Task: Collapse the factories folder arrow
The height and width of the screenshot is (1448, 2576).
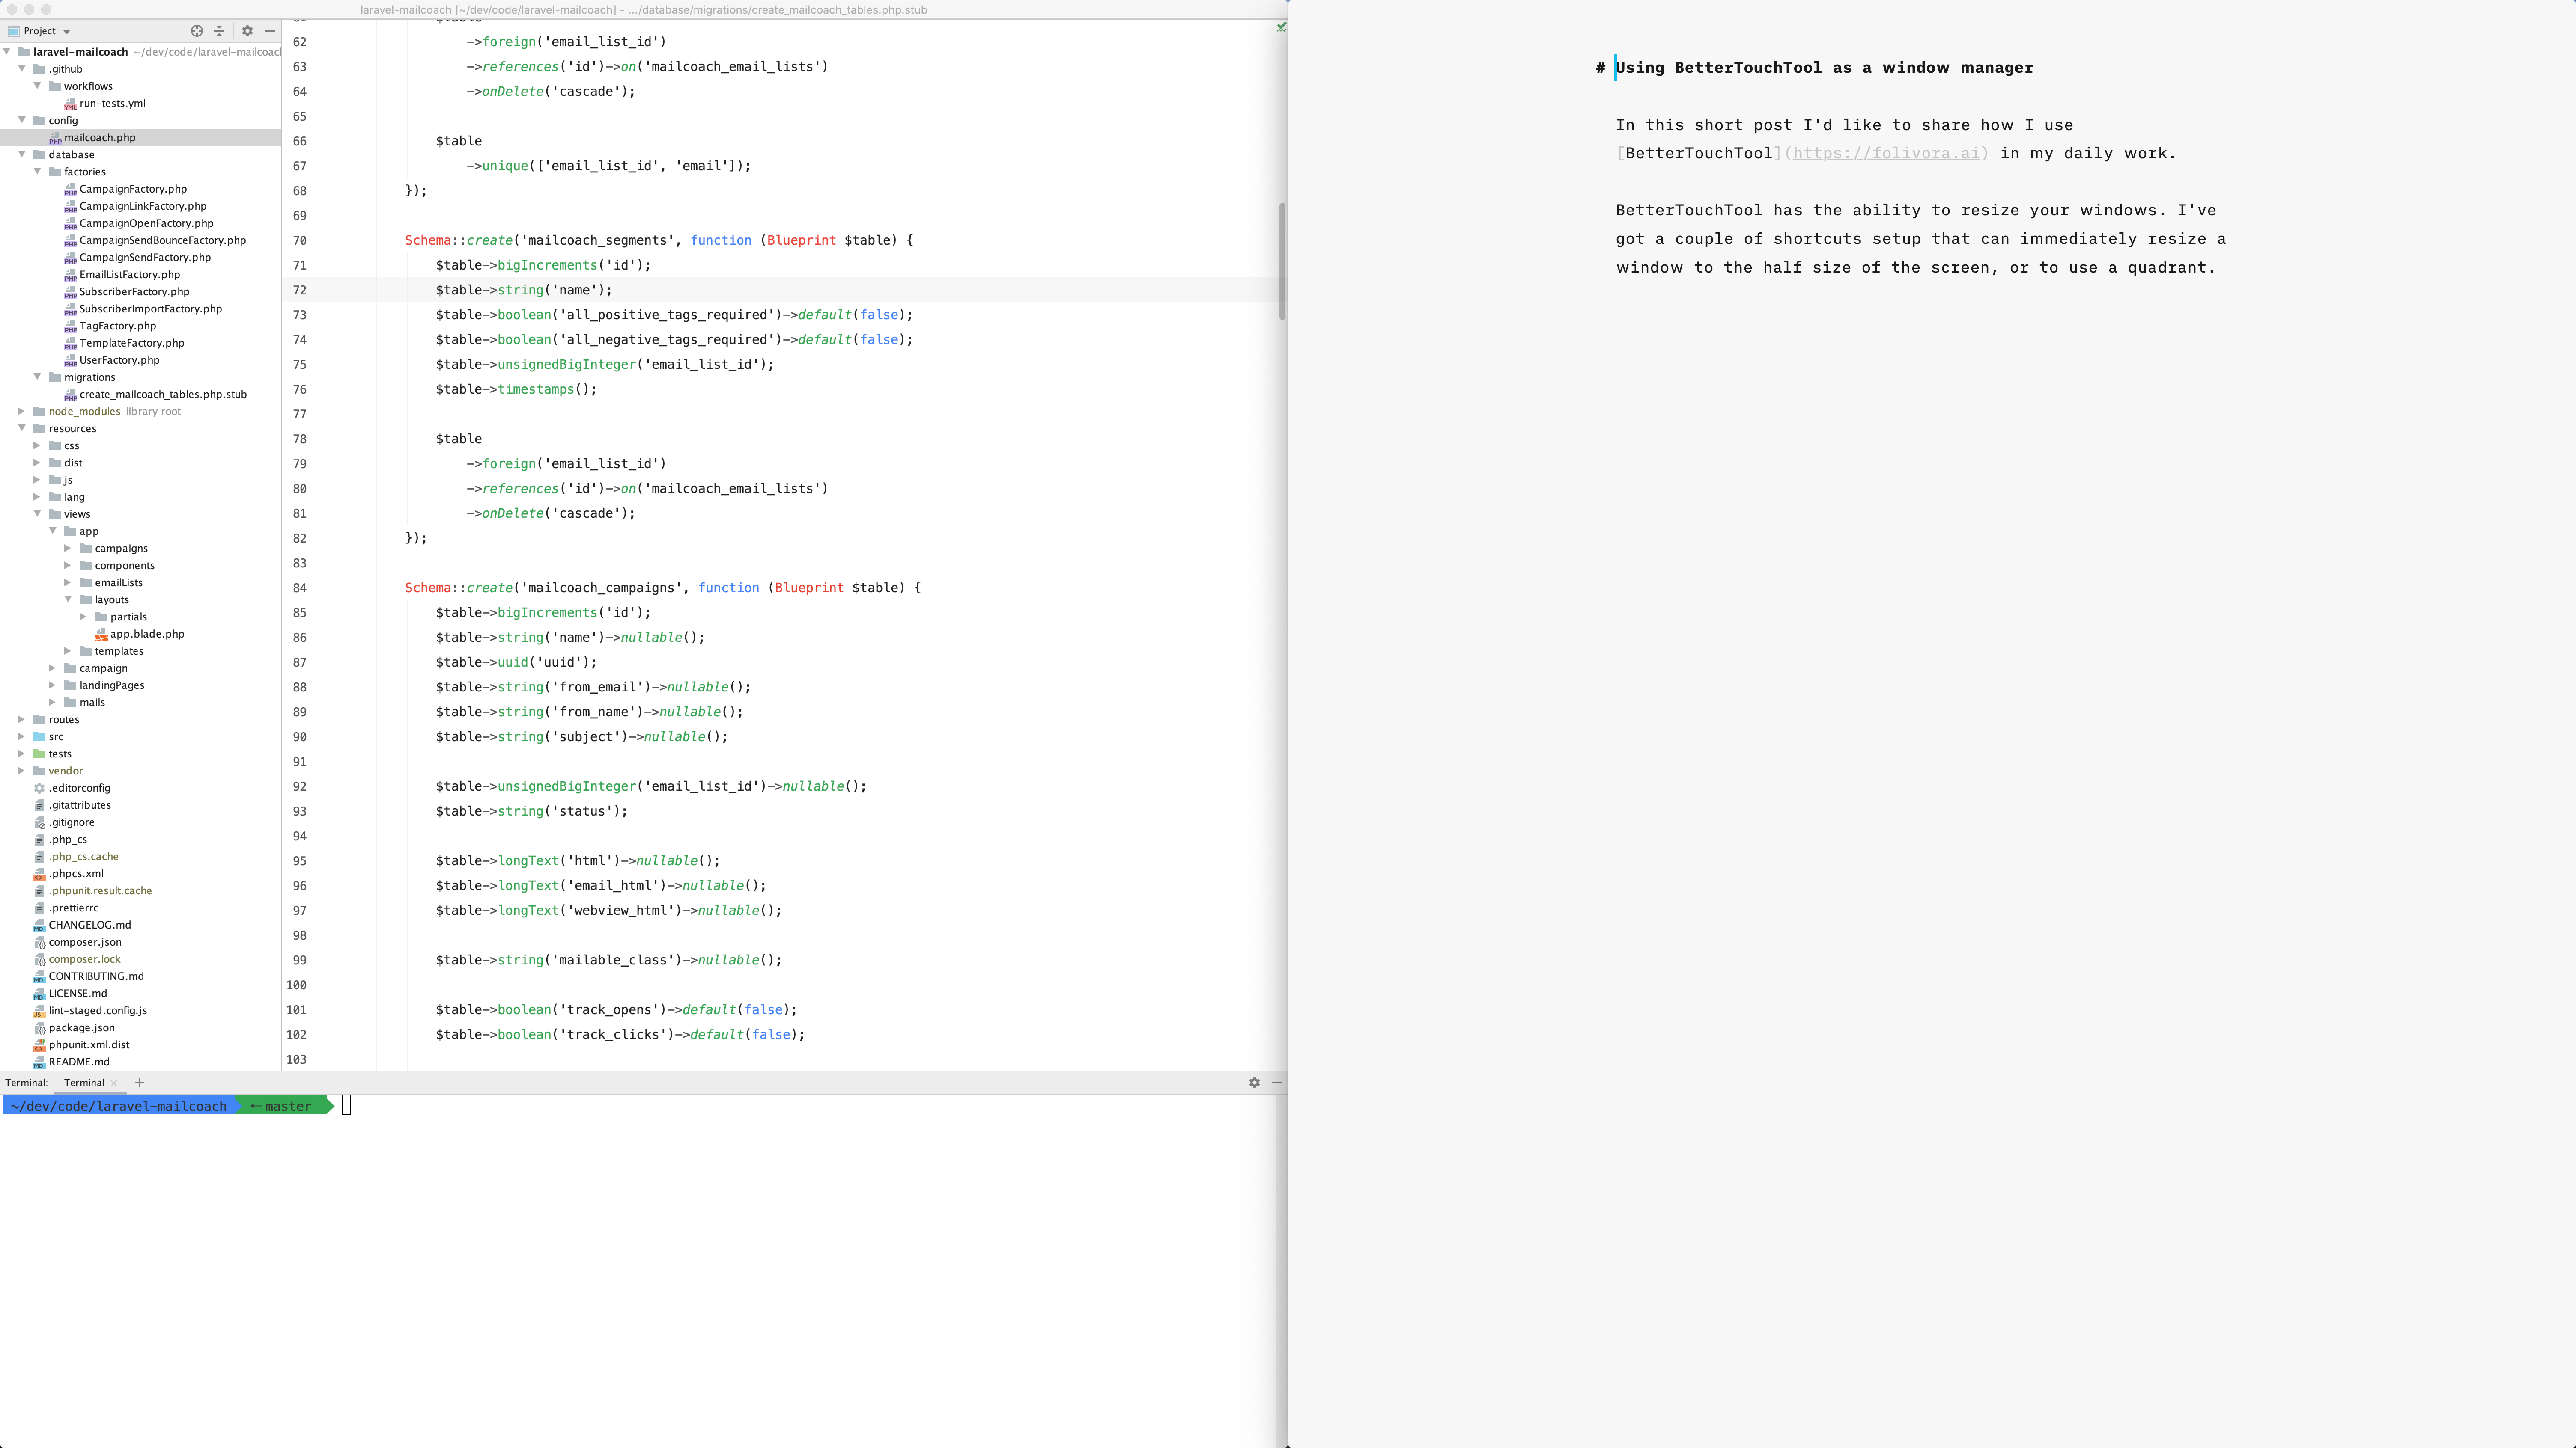Action: [38, 172]
